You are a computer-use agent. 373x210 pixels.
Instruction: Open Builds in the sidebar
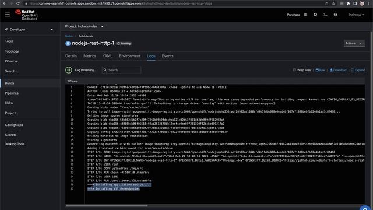point(30,83)
